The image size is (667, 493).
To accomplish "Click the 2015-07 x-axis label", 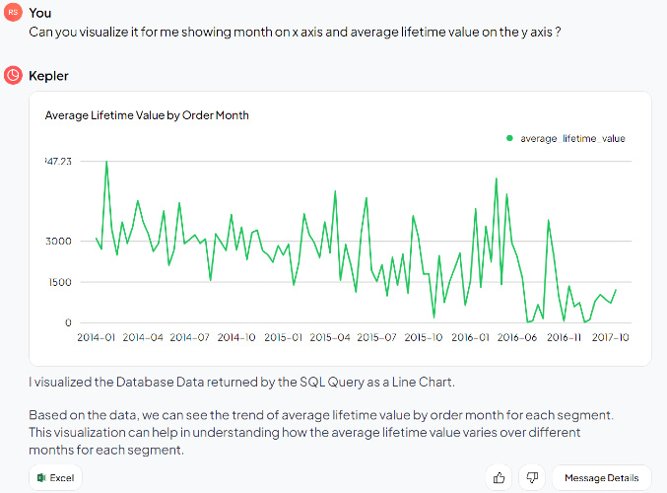I will coord(377,337).
